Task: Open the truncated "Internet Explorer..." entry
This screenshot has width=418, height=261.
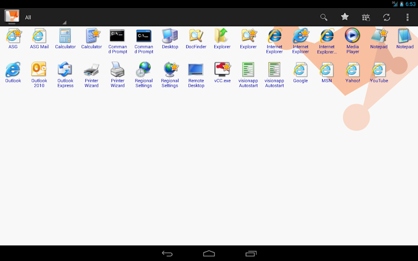Action: click(327, 41)
